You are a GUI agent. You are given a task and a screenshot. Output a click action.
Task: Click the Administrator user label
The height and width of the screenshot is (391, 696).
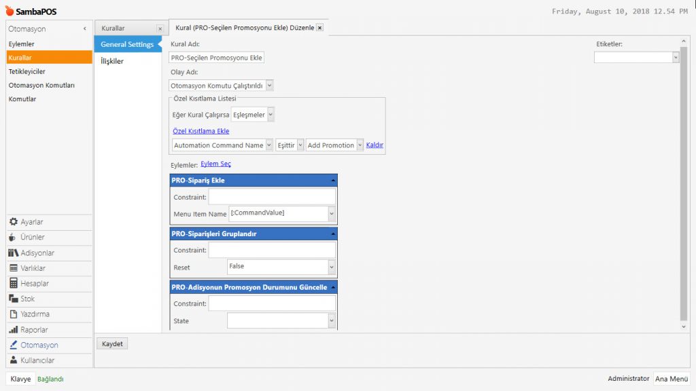628,379
